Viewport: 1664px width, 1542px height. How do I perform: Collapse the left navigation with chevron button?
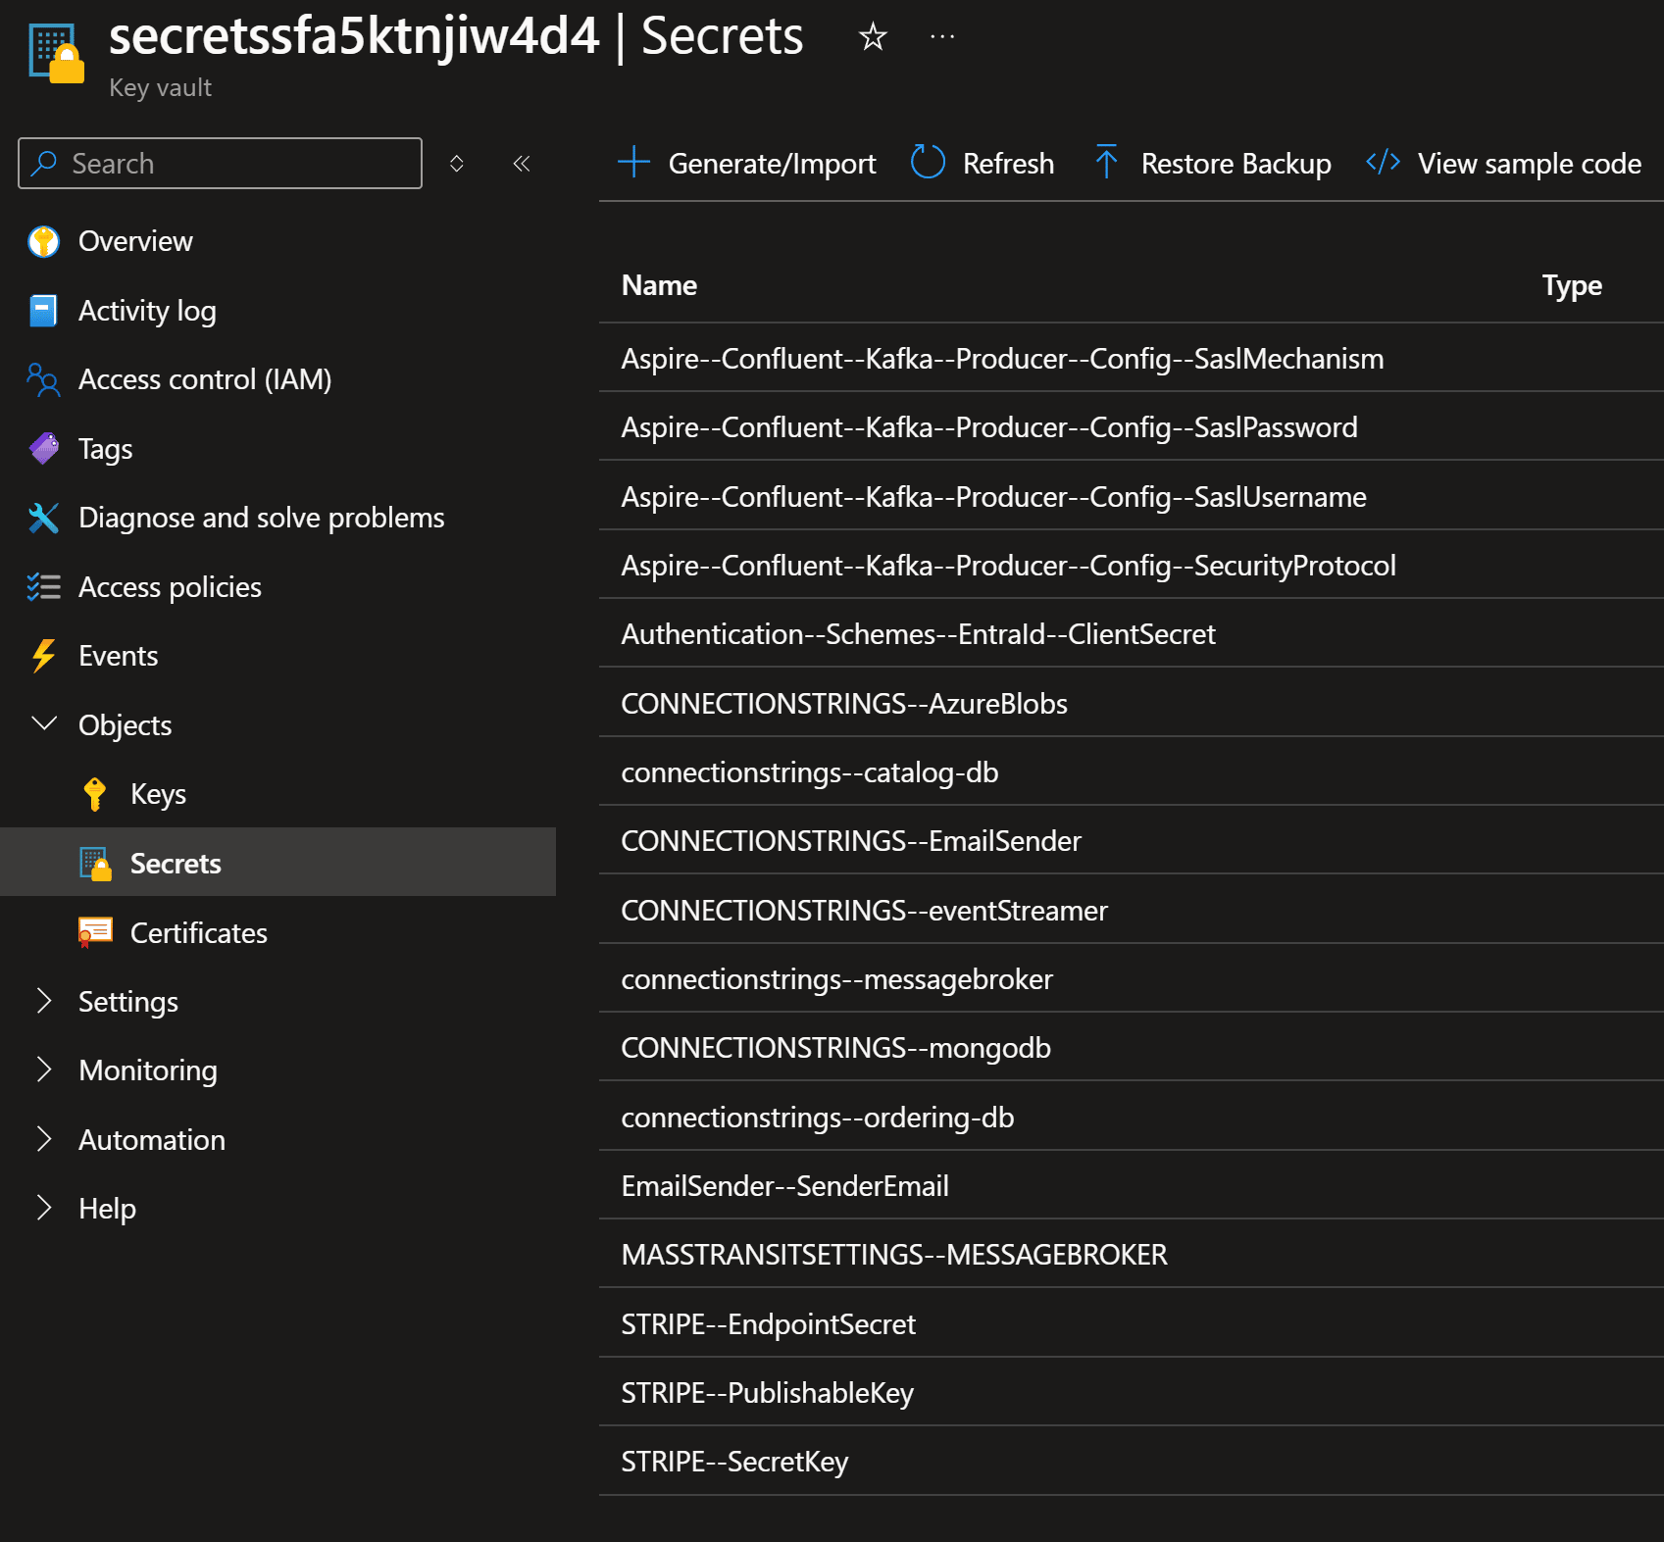pyautogui.click(x=522, y=164)
